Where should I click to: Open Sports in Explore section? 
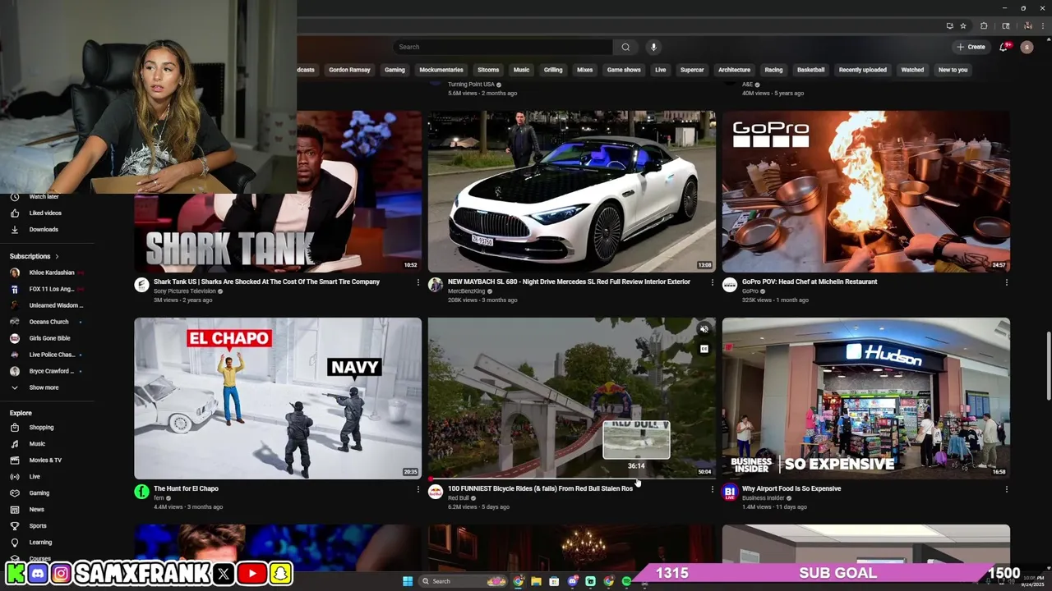tap(38, 526)
